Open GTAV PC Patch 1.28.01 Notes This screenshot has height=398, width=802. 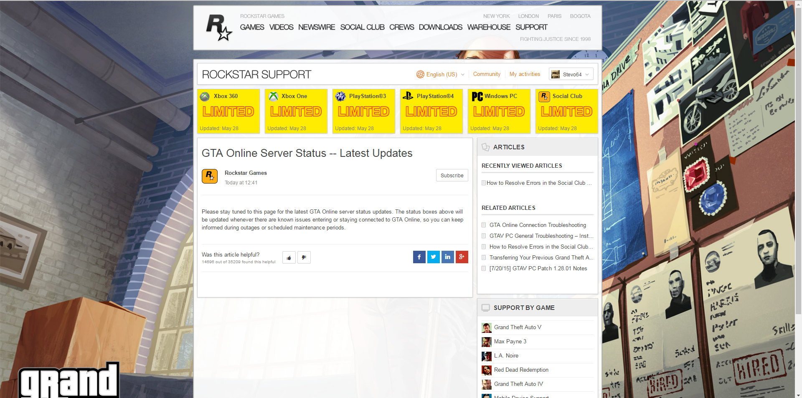tap(538, 269)
